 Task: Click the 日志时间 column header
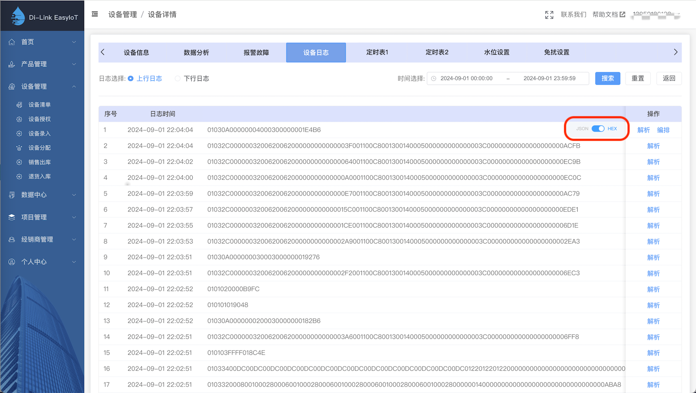pos(163,114)
